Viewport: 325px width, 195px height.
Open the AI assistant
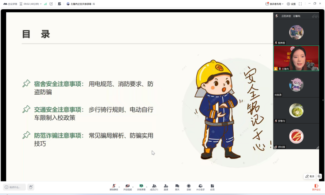tap(201, 186)
